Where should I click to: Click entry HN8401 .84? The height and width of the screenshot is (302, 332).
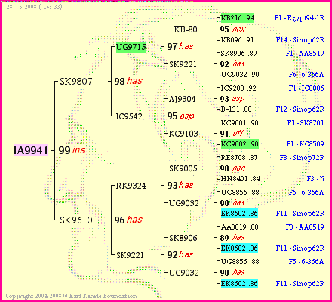pos(241,179)
